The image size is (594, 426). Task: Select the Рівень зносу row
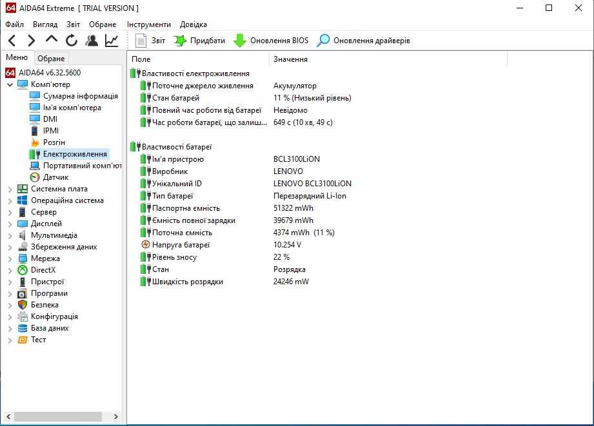[214, 257]
